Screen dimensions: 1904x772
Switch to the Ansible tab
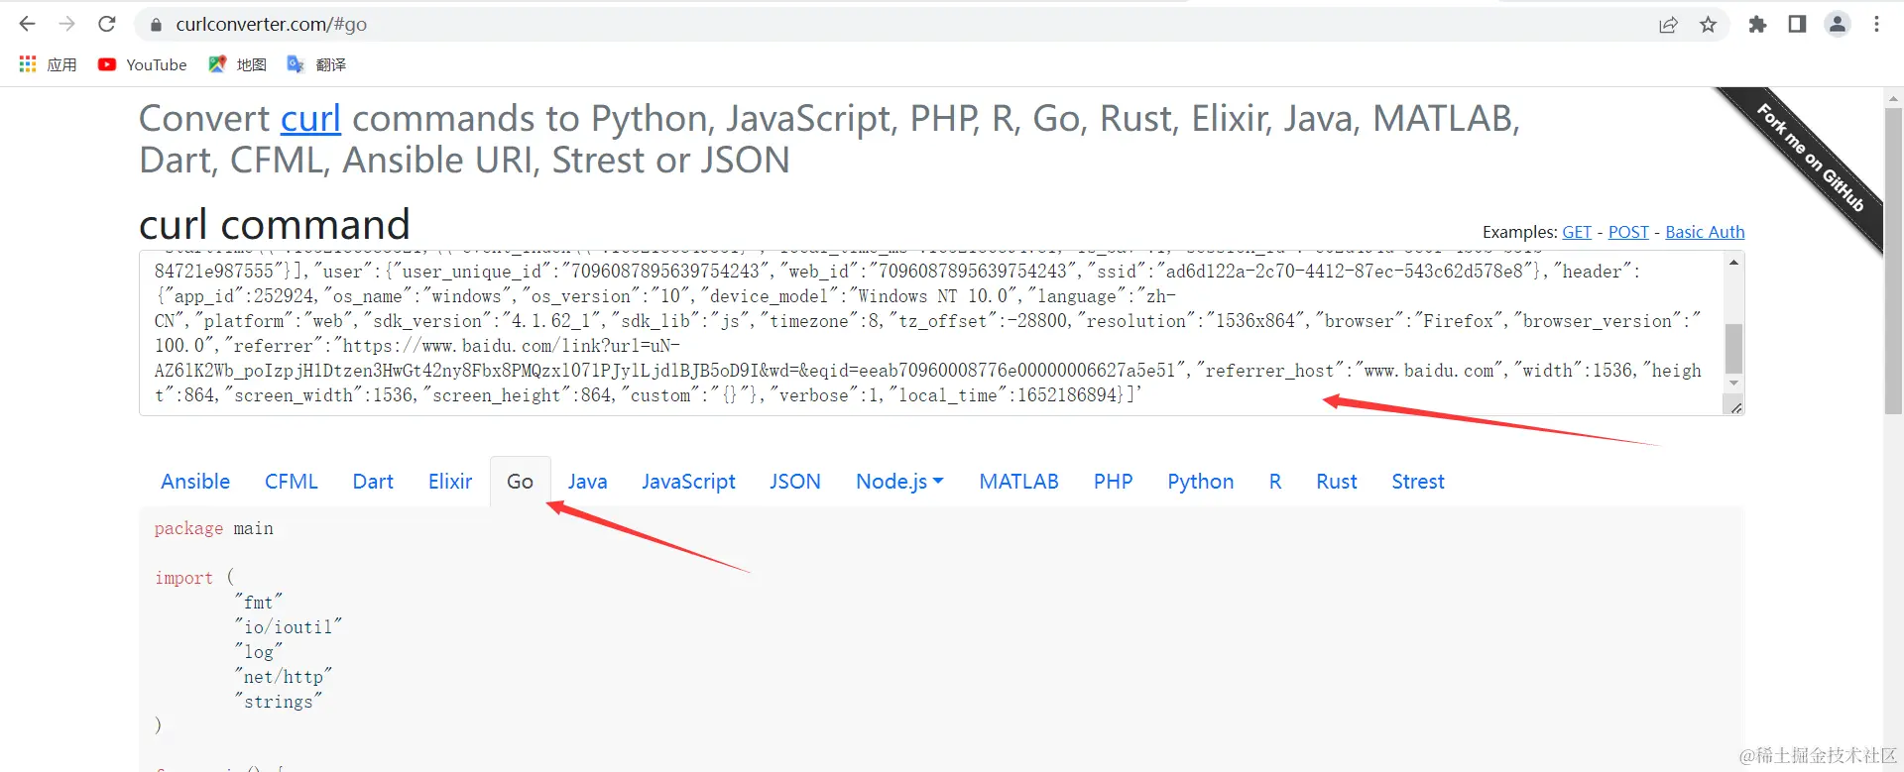(195, 482)
